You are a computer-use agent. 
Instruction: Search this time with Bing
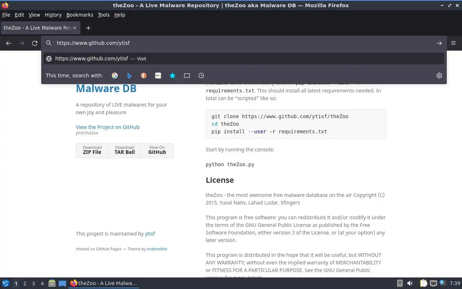[x=129, y=76]
